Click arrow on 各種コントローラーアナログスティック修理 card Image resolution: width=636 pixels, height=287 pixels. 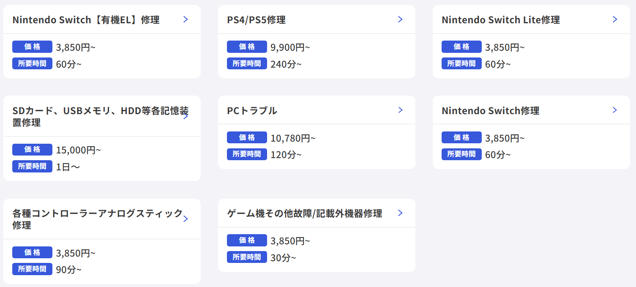(x=186, y=219)
